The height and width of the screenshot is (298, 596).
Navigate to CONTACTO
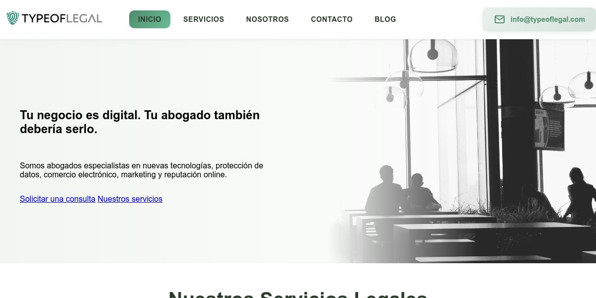[x=332, y=19]
